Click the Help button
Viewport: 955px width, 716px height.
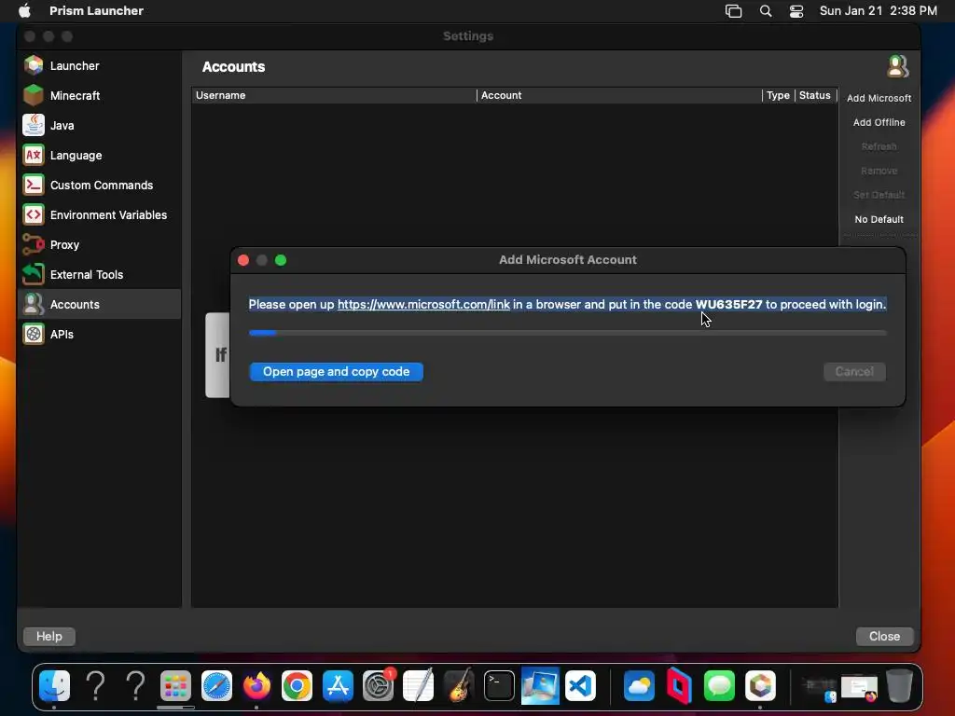point(48,636)
